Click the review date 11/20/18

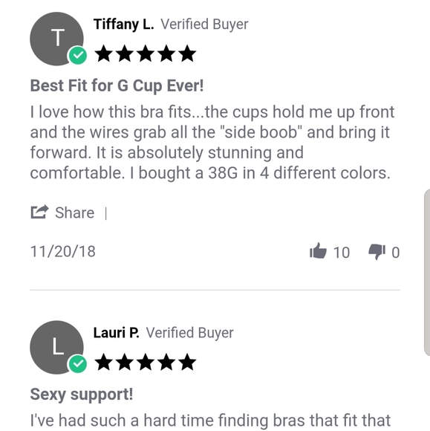(63, 251)
